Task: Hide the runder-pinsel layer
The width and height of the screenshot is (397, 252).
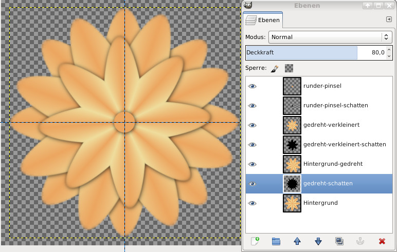Action: (252, 86)
